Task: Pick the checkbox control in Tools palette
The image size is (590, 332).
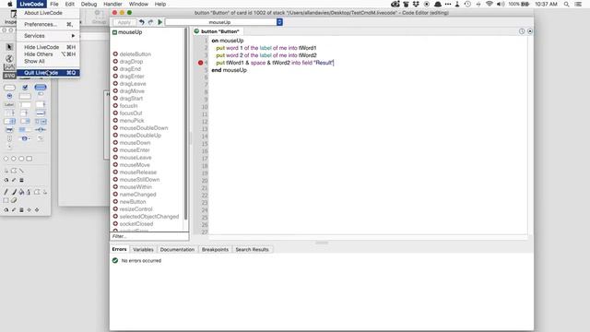Action: click(25, 88)
